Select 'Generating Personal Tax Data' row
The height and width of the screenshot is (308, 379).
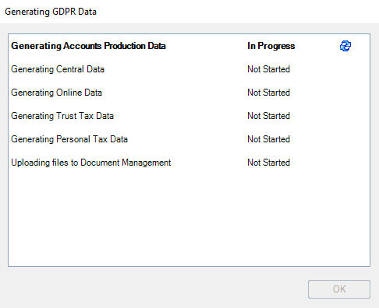(189, 139)
